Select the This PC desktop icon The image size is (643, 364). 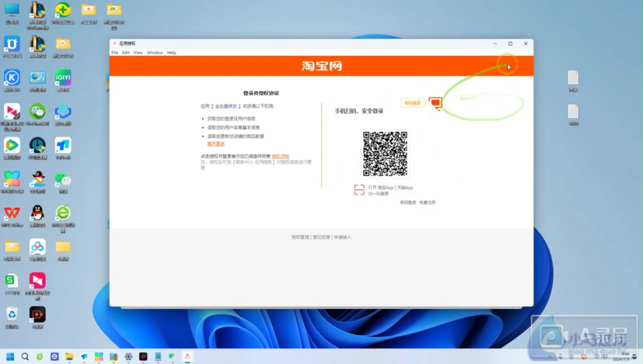[12, 13]
